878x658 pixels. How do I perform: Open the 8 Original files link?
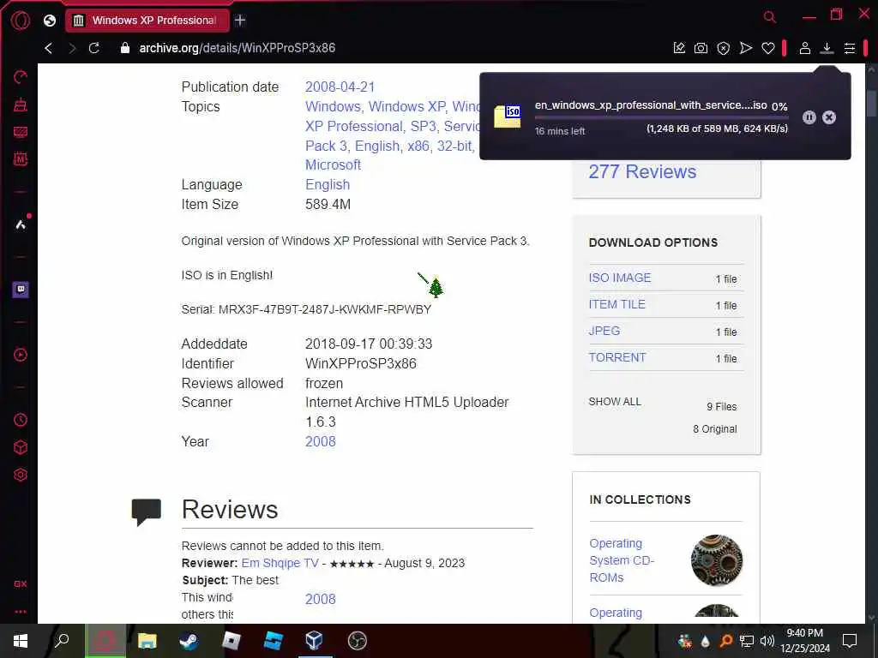pyautogui.click(x=715, y=429)
